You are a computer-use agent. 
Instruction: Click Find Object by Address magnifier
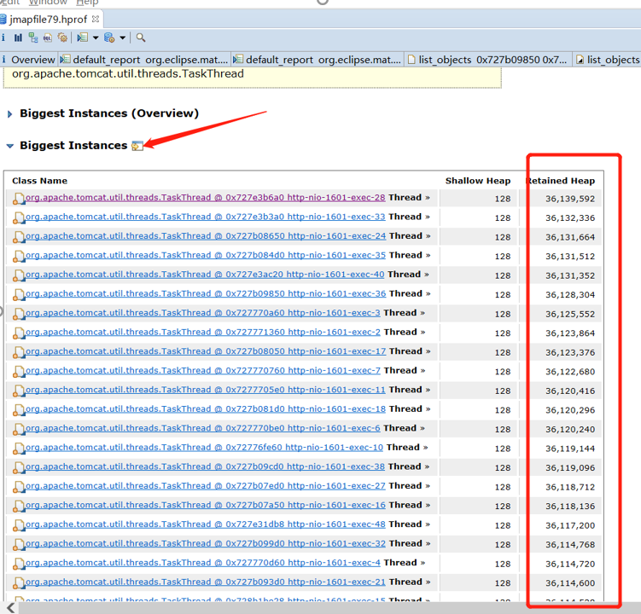(141, 38)
